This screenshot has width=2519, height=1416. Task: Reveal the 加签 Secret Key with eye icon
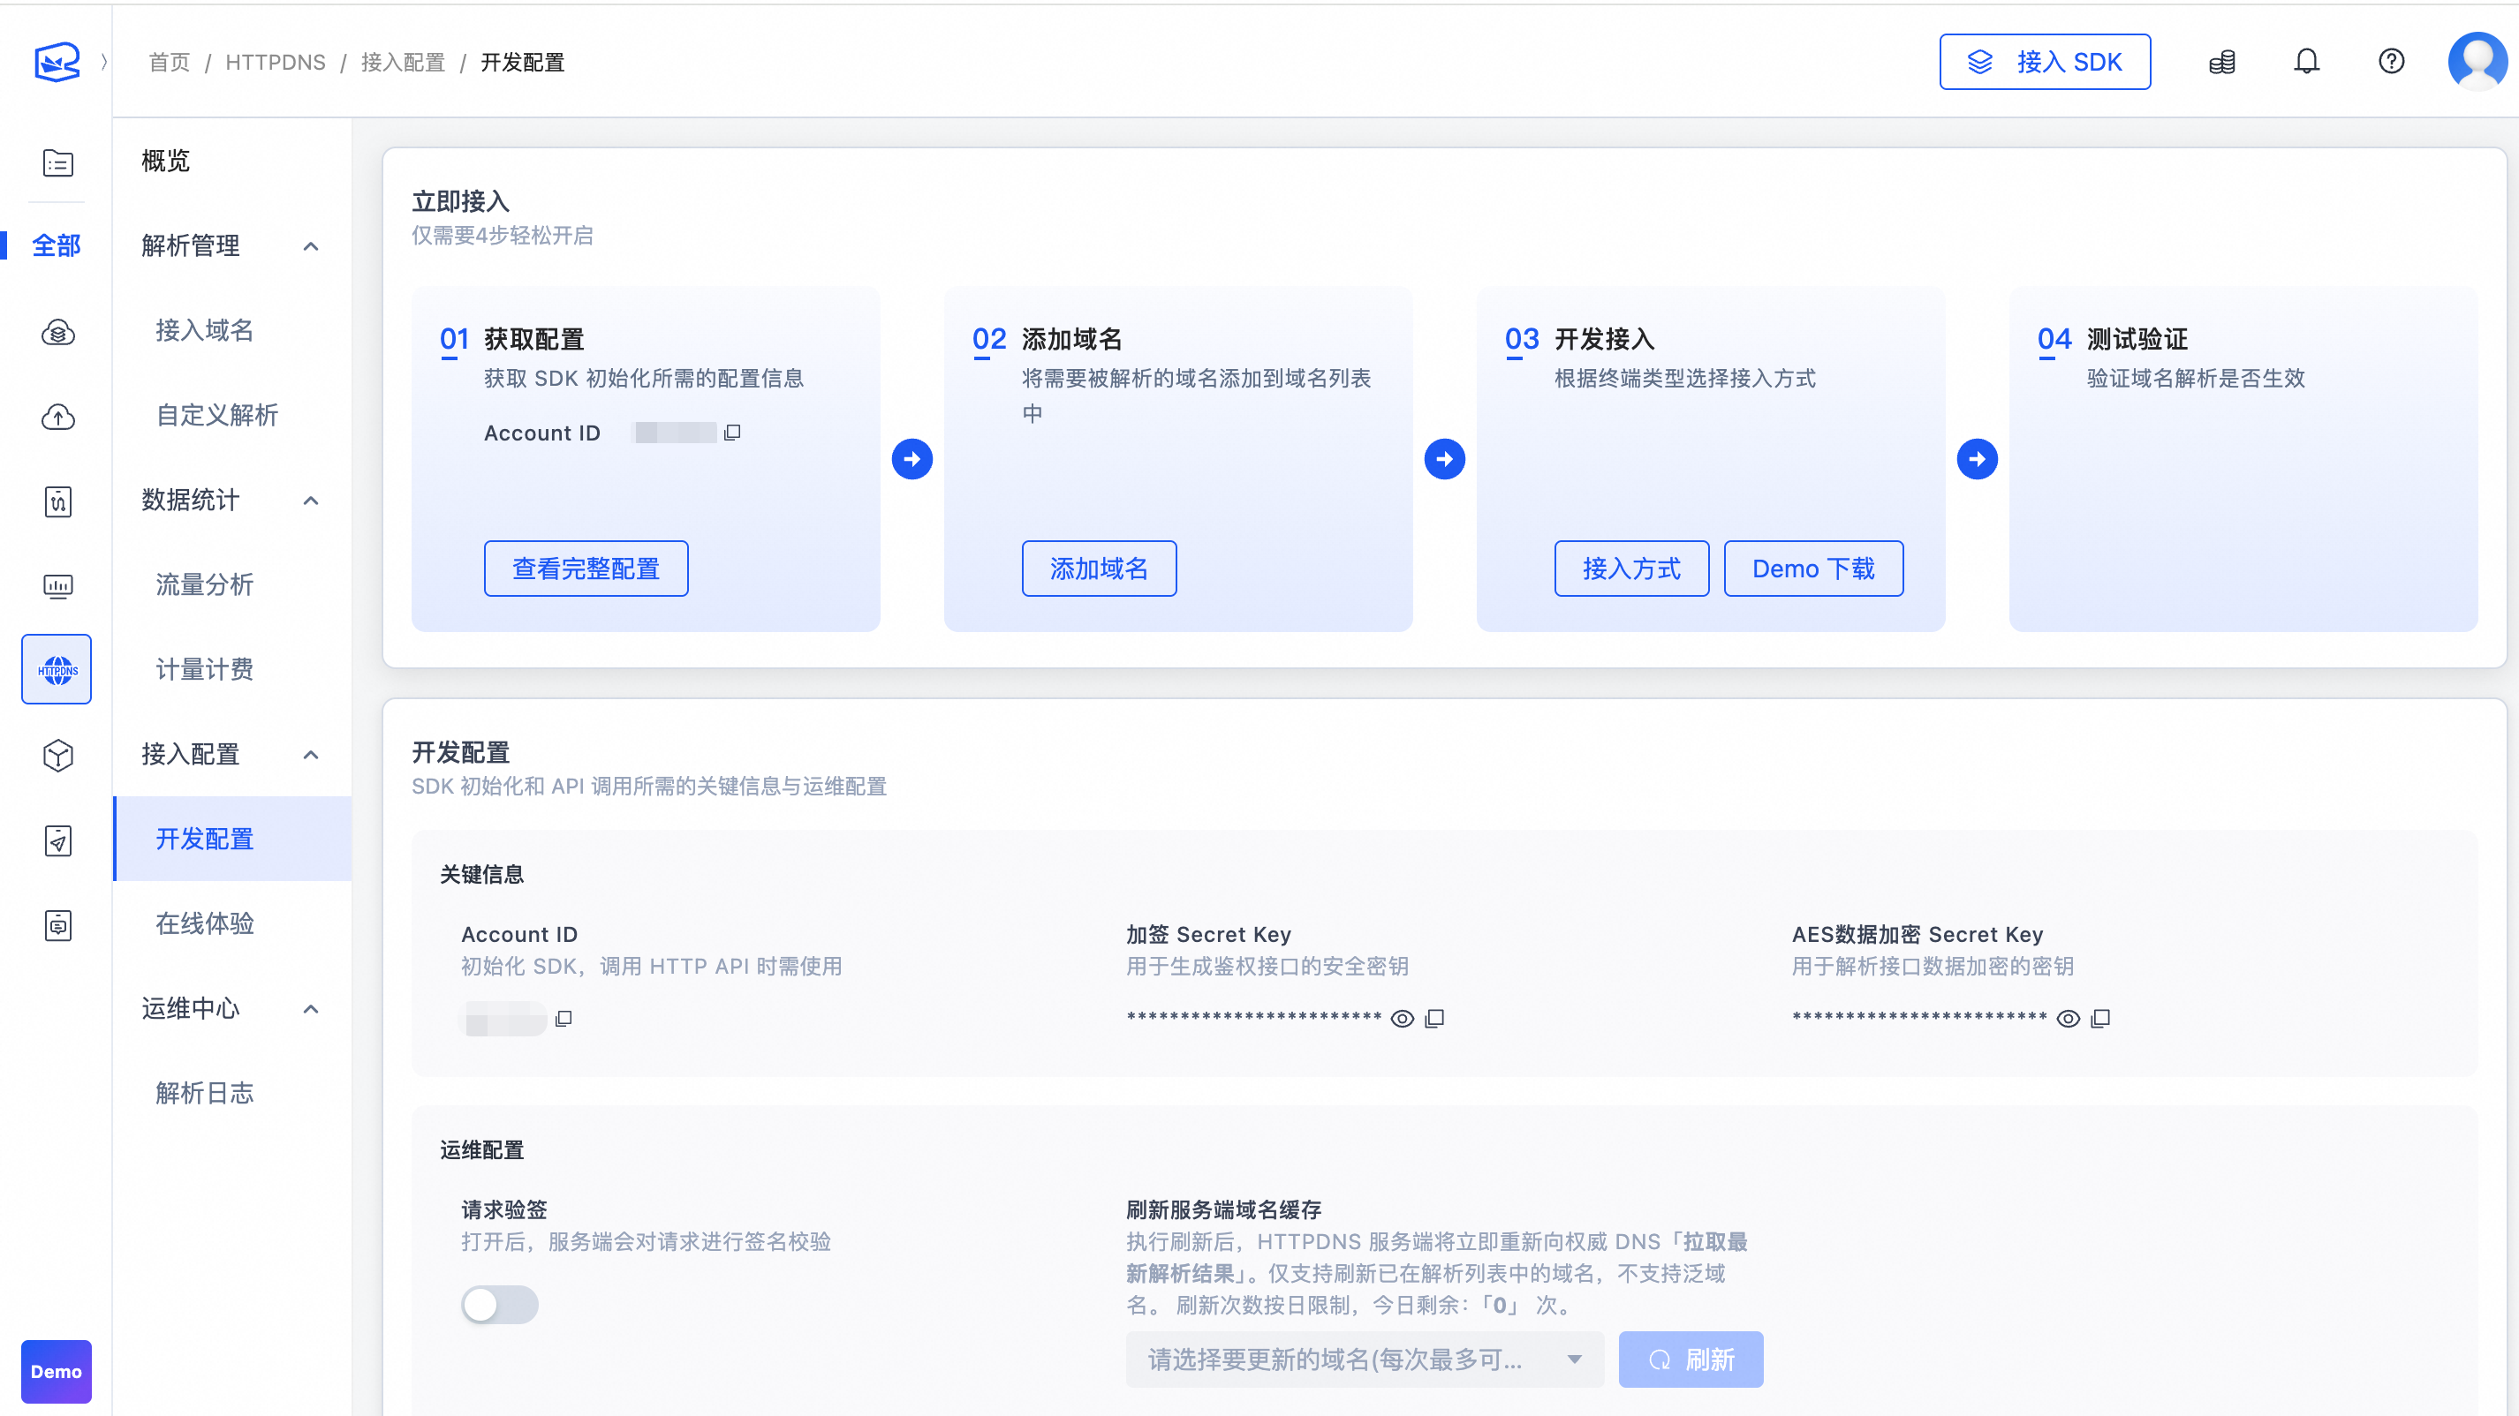tap(1403, 1018)
